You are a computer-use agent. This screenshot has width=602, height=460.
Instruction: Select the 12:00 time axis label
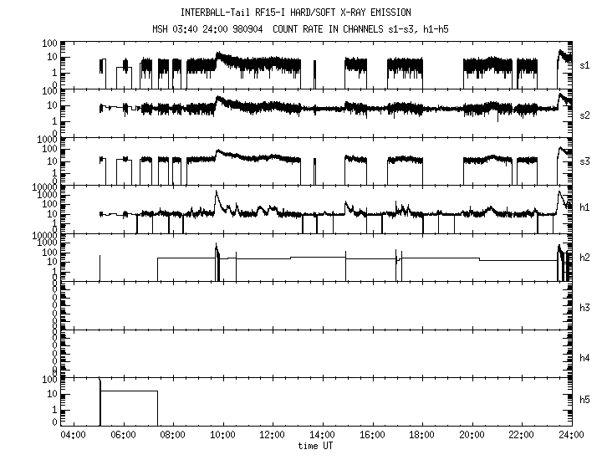pos(273,435)
